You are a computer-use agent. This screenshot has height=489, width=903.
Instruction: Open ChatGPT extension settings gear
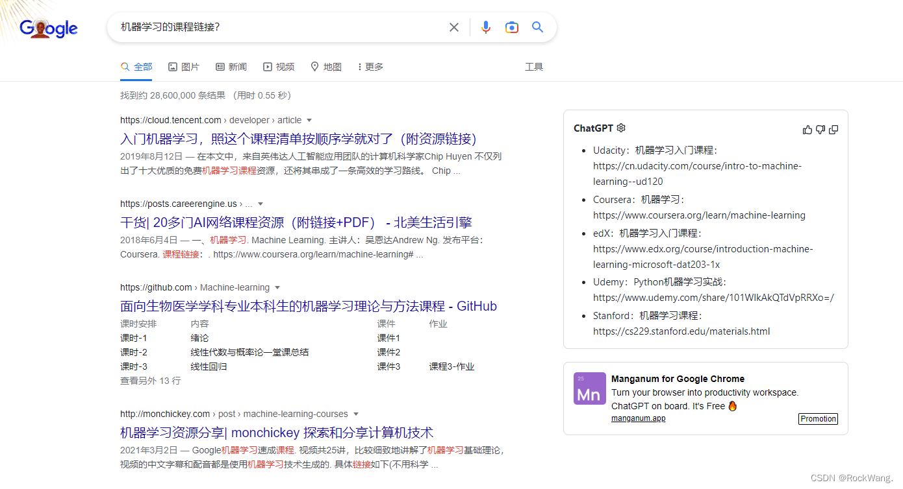[621, 128]
